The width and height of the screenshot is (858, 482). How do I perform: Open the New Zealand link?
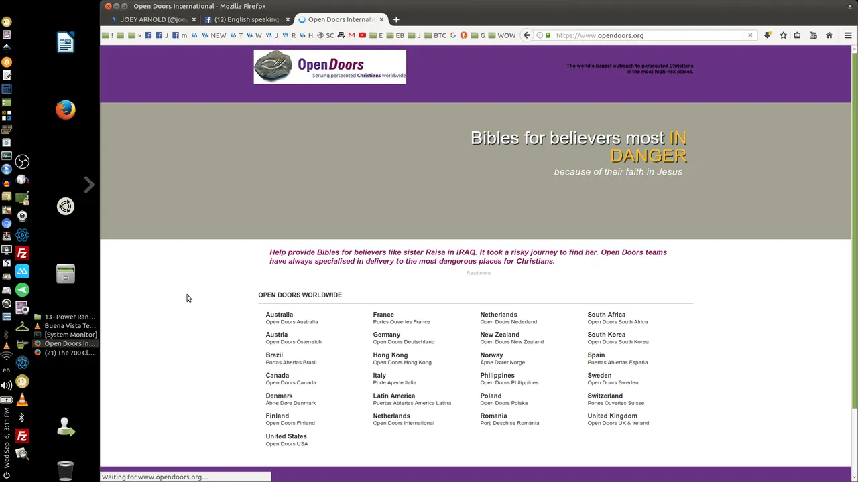tap(500, 335)
